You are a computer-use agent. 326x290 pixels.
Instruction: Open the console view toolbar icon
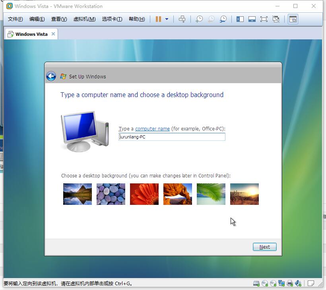[x=293, y=19]
